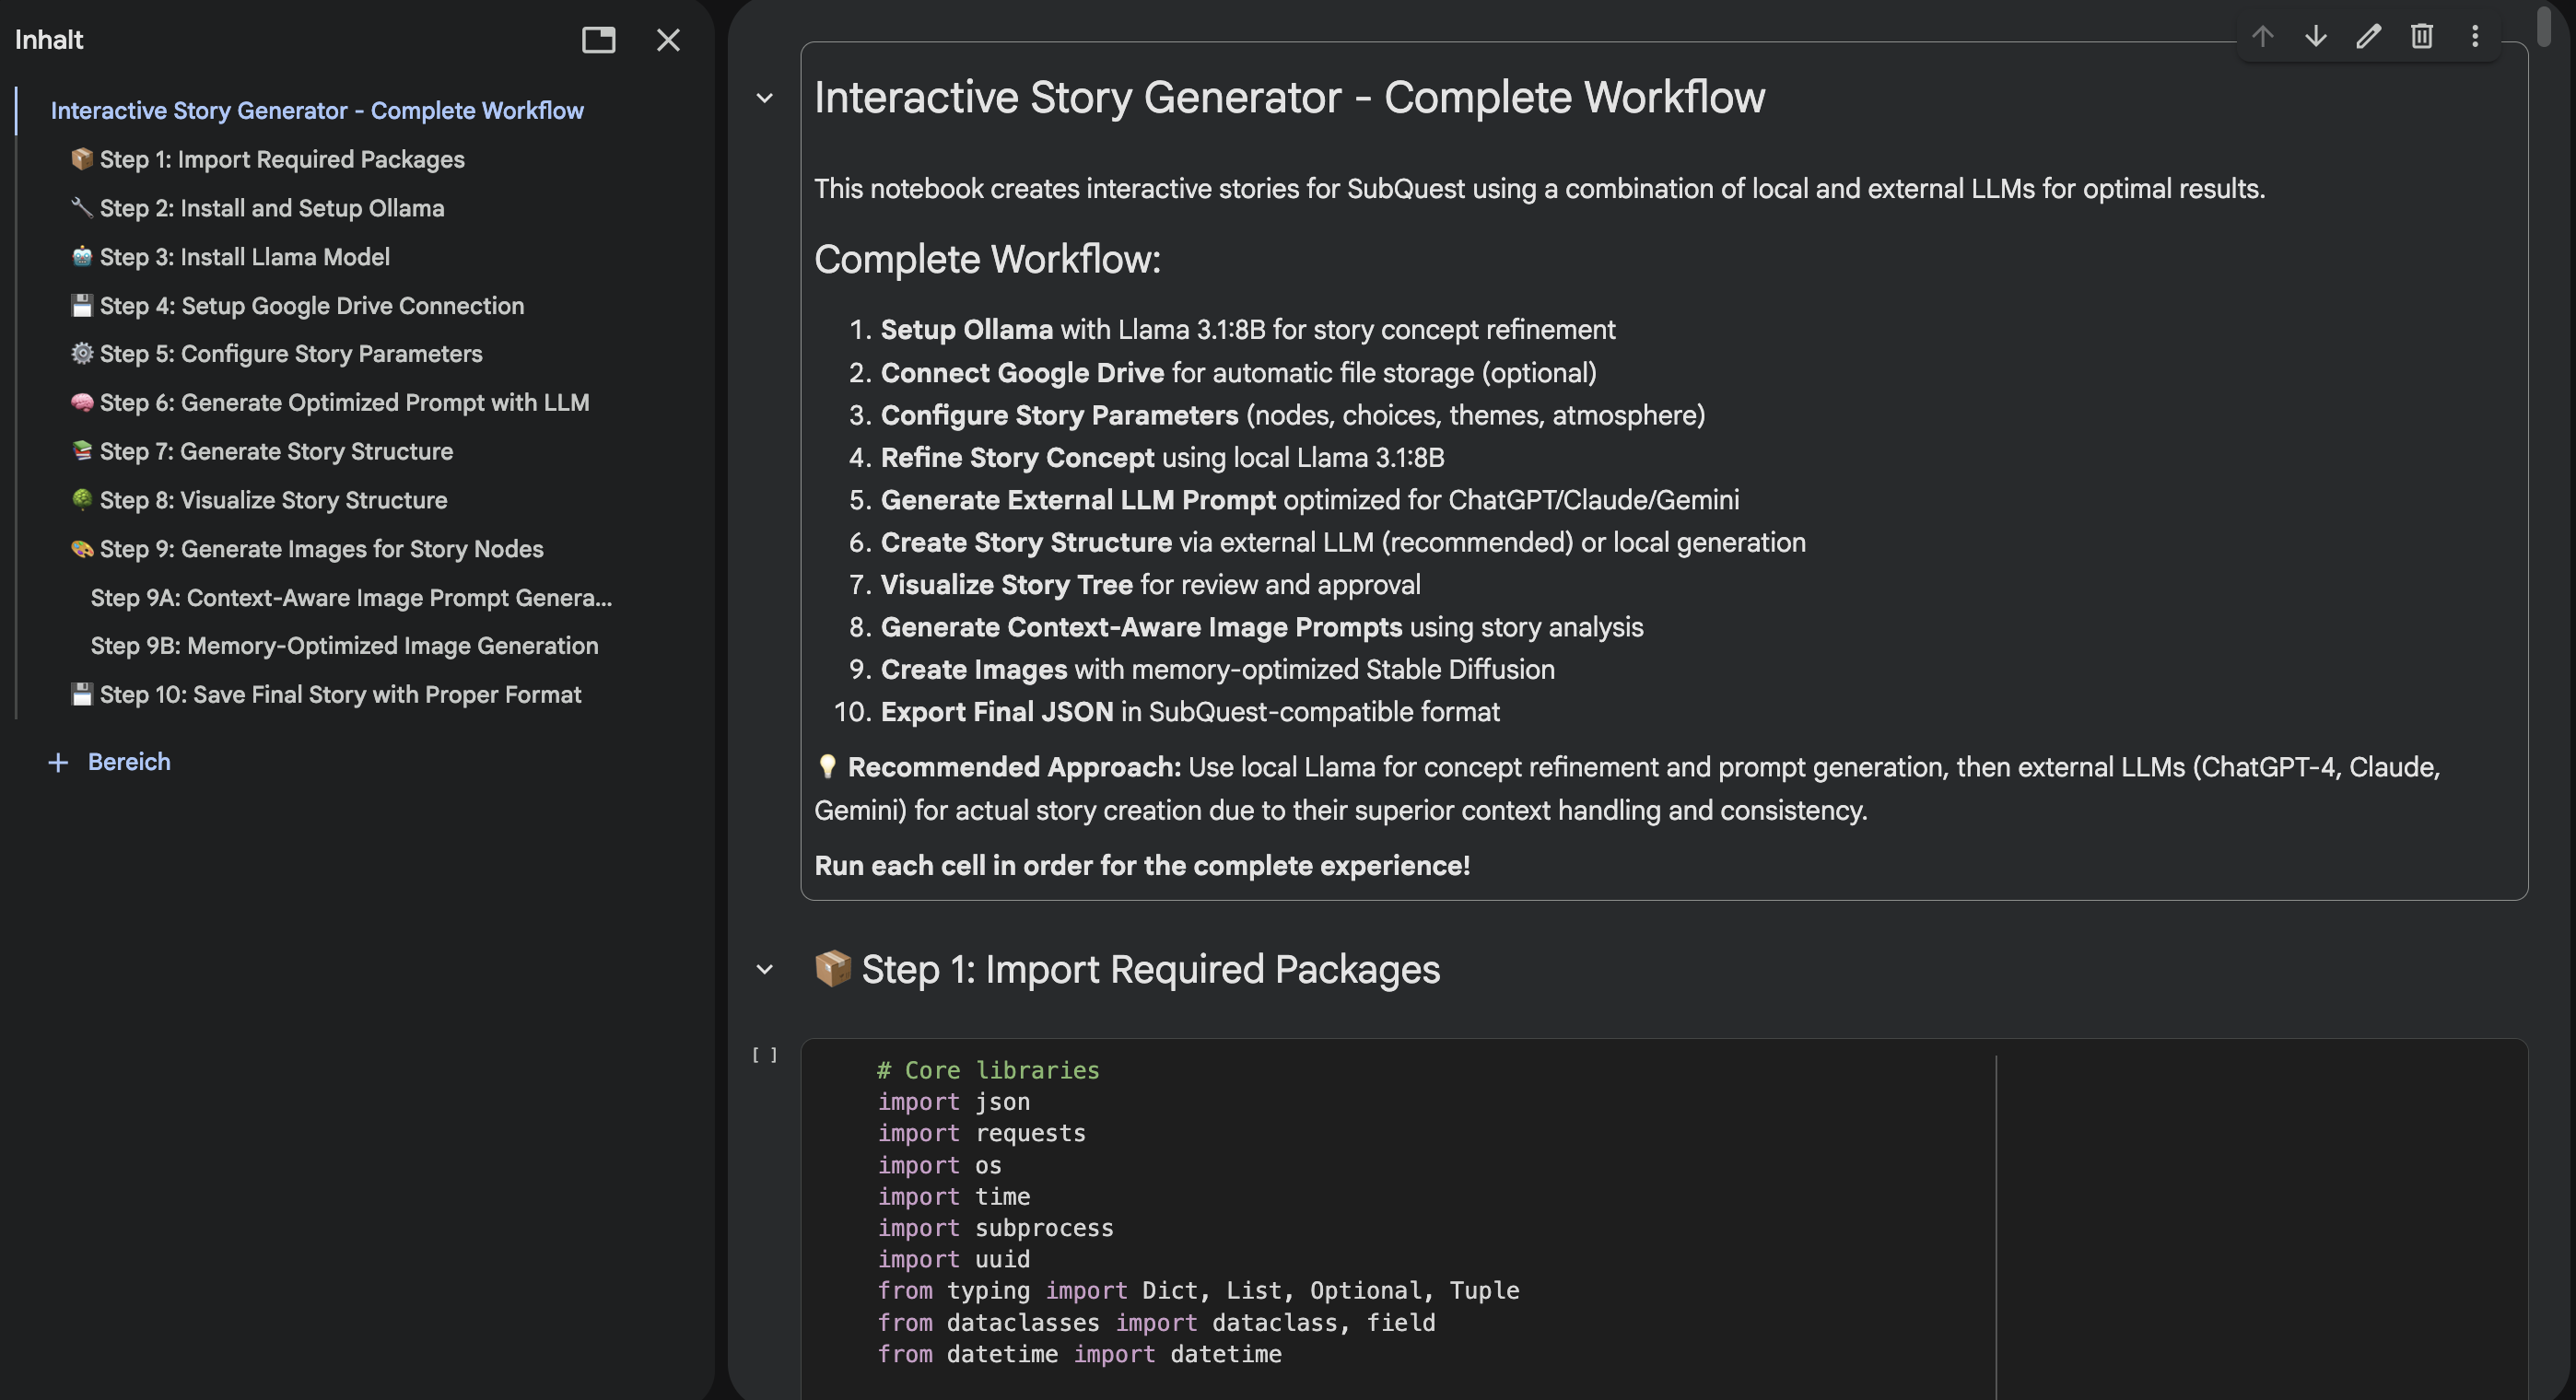Collapse Step 1 Import Required Packages section
This screenshot has height=1400, width=2576.
pyautogui.click(x=765, y=969)
